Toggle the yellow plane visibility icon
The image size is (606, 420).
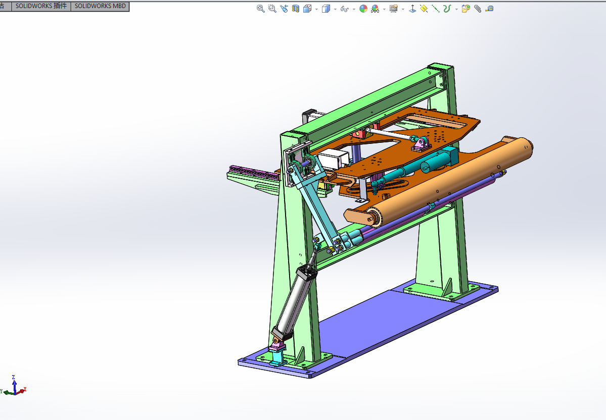pyautogui.click(x=424, y=9)
